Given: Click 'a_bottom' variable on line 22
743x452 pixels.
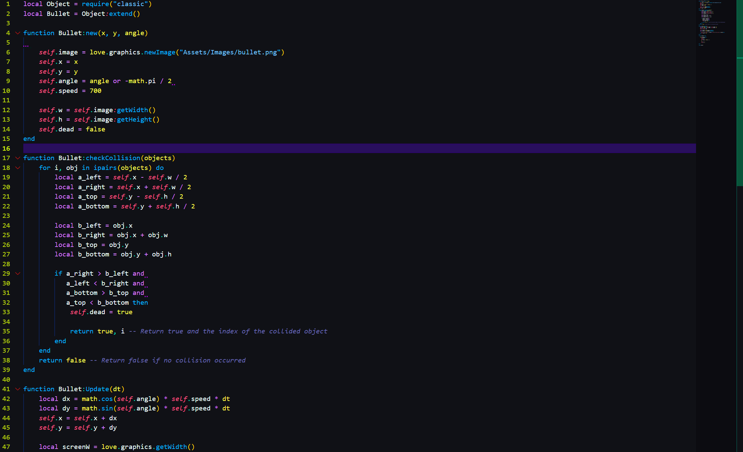Looking at the screenshot, I should click(94, 206).
